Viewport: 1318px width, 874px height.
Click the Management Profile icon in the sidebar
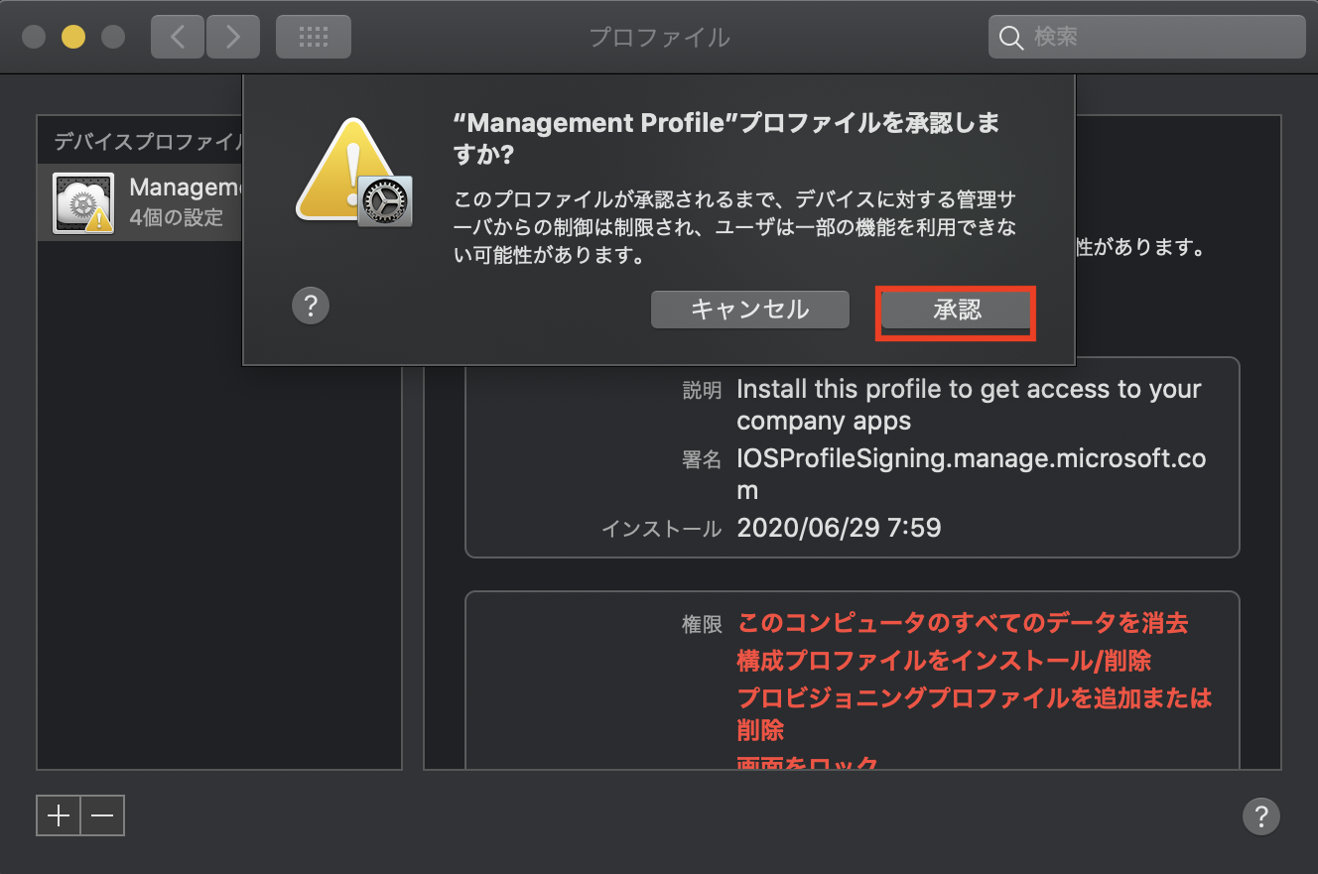pyautogui.click(x=83, y=201)
